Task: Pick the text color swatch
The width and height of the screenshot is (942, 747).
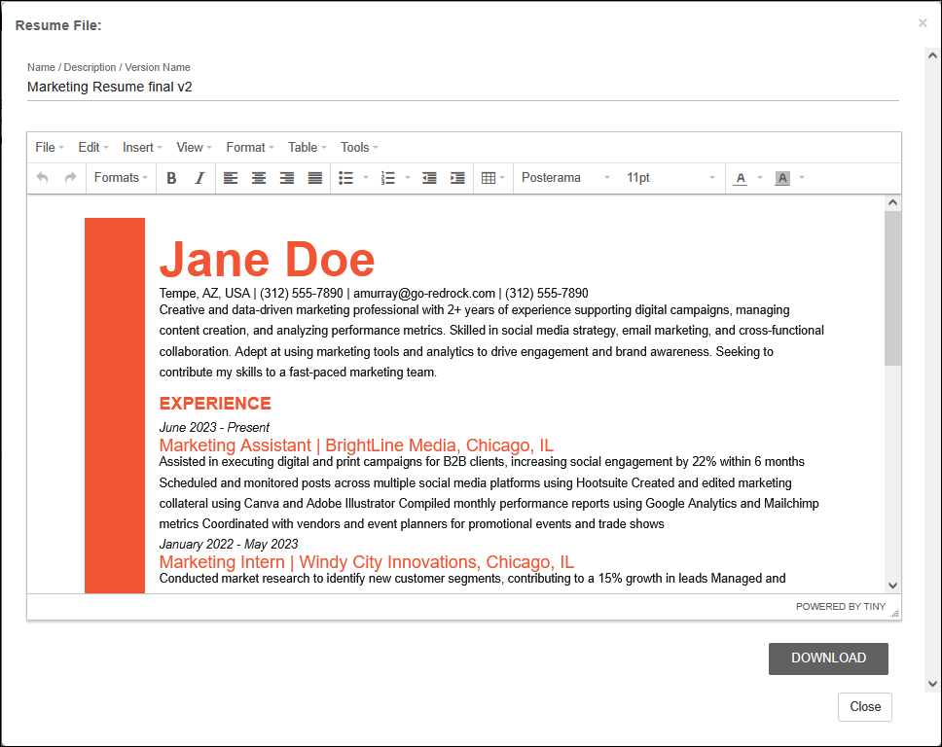Action: pos(741,178)
